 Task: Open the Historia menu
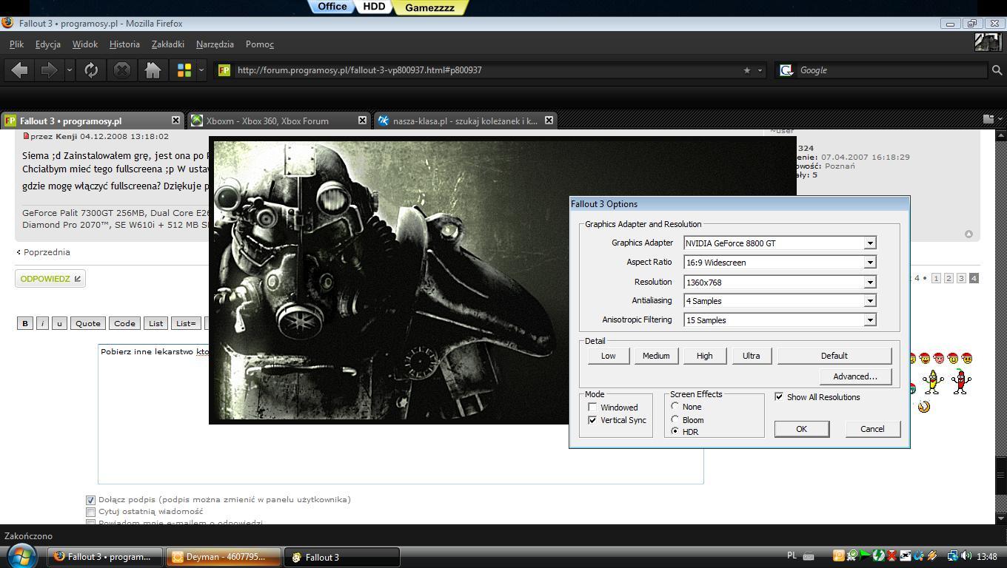tap(124, 44)
